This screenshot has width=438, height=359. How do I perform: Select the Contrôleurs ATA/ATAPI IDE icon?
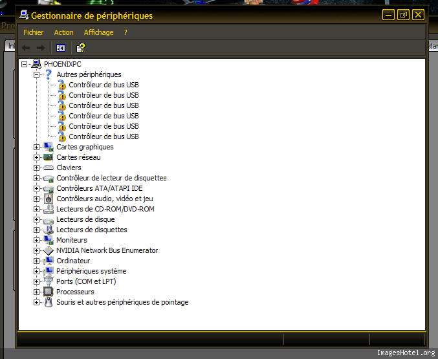pos(49,189)
